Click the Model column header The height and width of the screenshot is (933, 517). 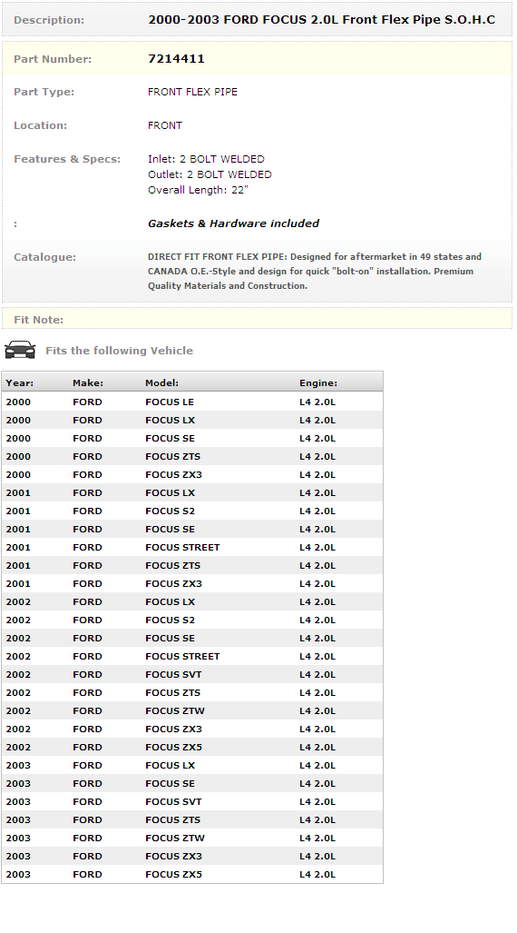coord(161,383)
